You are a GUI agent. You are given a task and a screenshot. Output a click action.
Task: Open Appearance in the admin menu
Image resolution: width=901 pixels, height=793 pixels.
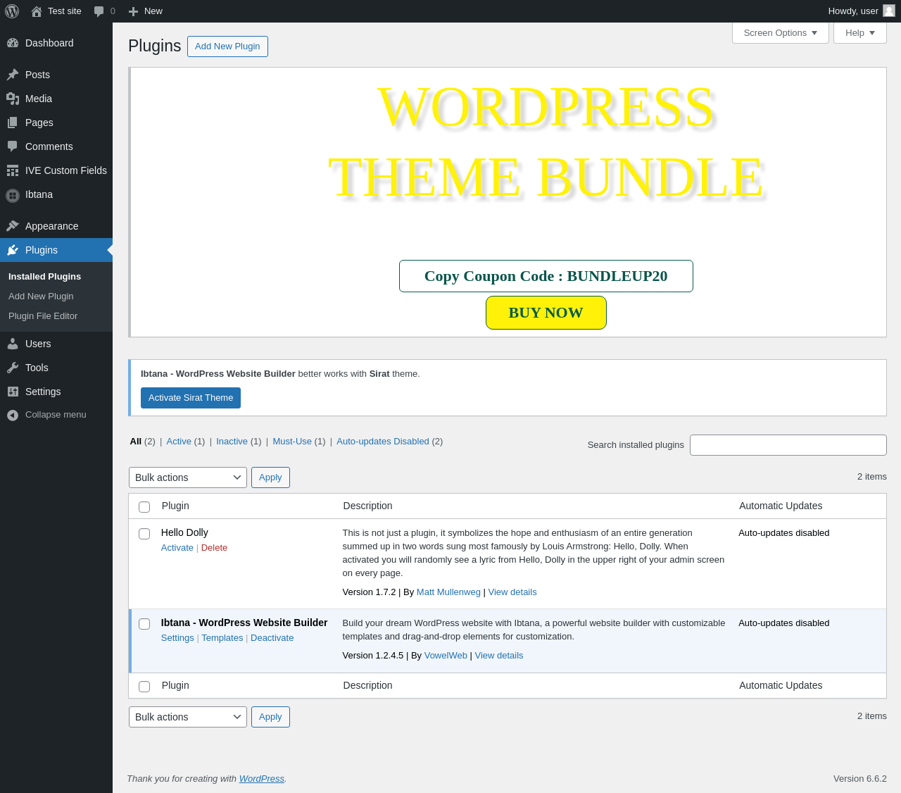point(56,226)
